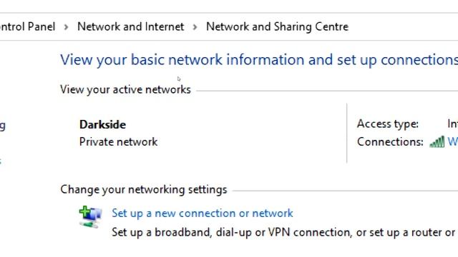Screen dimensions: 458x257
Task: Click the View your active networks heading
Action: [125, 89]
